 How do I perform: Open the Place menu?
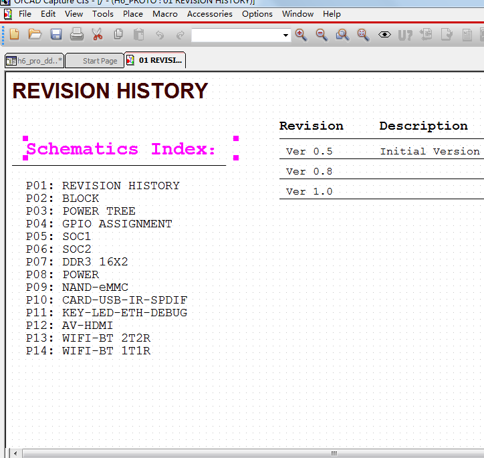(x=133, y=14)
